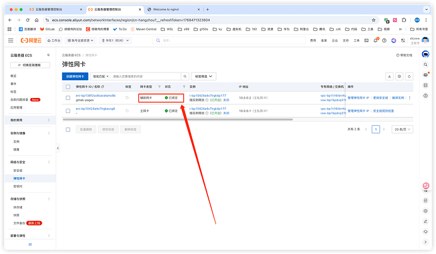The width and height of the screenshot is (436, 254).
Task: Expand the 智能匹配 search mode dropdown
Action: (x=101, y=76)
